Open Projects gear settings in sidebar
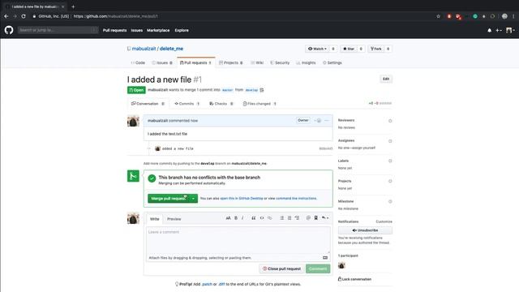The width and height of the screenshot is (519, 292). [390, 181]
